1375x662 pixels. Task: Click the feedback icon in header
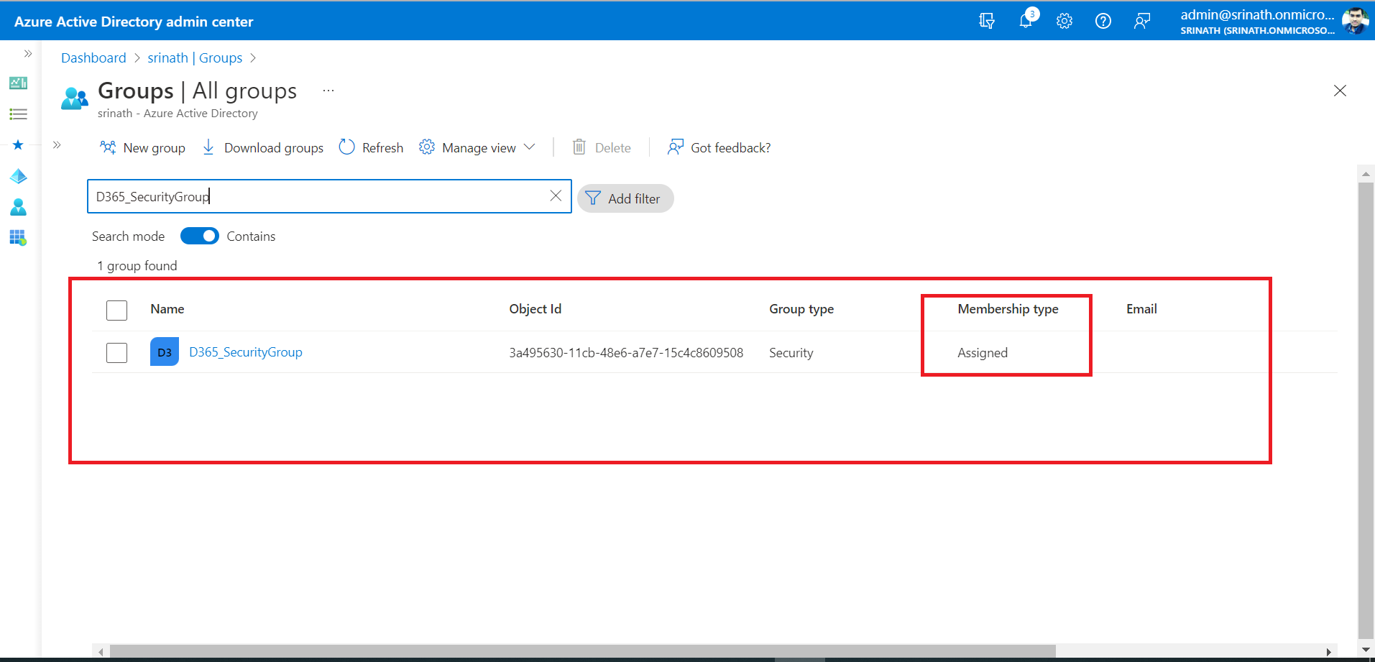coord(1142,21)
